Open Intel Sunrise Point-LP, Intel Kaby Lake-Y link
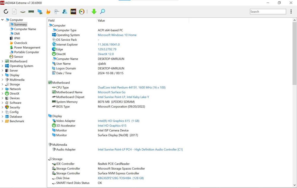The height and width of the screenshot is (188, 297). coord(123,97)
